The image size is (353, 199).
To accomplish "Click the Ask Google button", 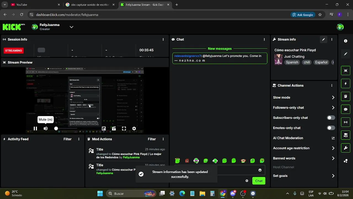I will pos(303,15).
